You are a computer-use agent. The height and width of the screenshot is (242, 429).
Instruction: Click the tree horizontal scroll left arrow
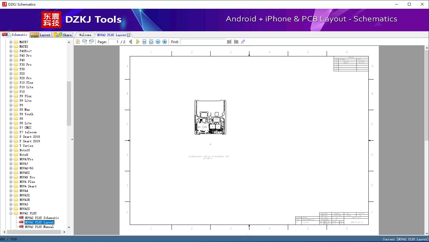click(x=4, y=232)
